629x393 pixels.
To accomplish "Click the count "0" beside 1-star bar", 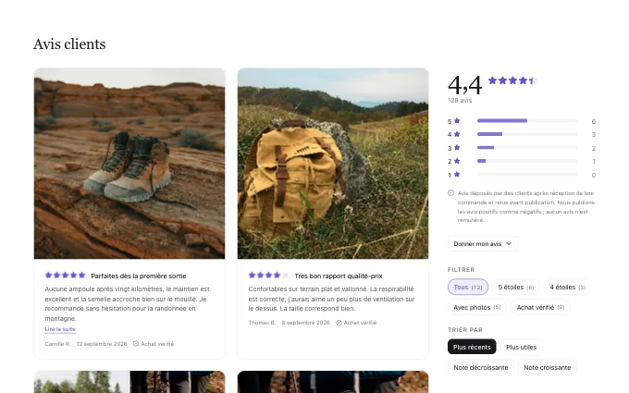I will (593, 176).
